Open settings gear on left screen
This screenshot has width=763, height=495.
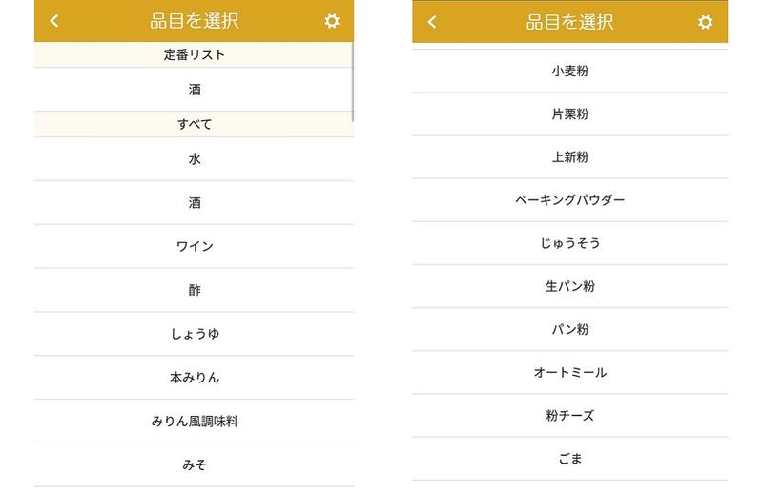coord(332,21)
